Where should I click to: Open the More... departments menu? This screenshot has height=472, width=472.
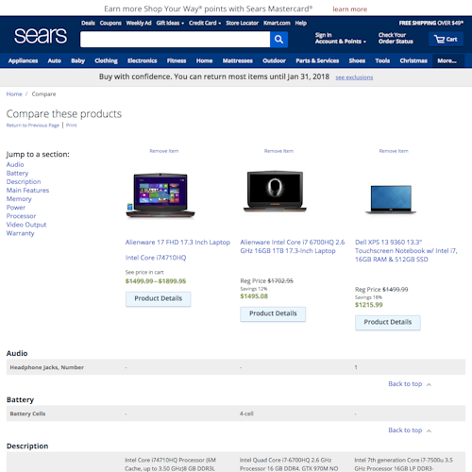(x=447, y=60)
